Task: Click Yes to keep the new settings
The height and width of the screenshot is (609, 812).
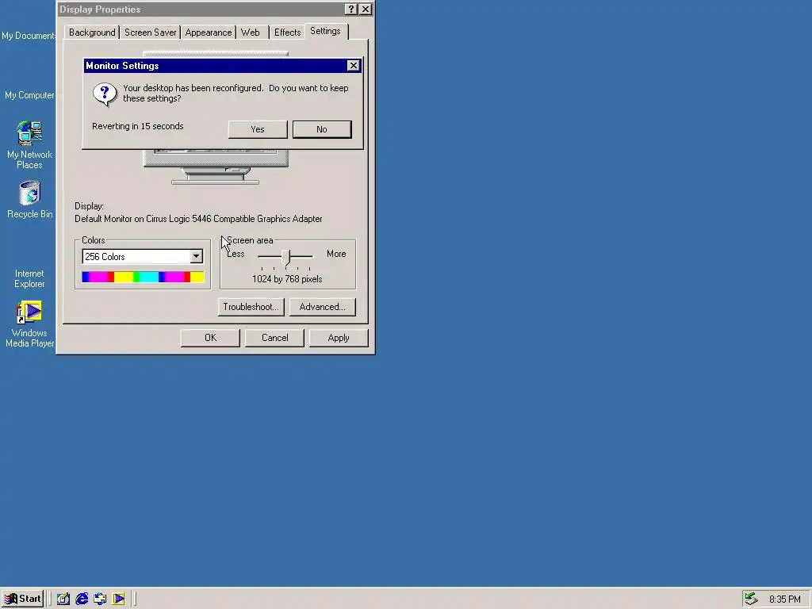Action: 258,129
